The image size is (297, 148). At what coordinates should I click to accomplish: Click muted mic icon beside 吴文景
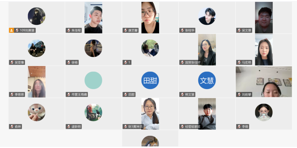tap(239, 30)
